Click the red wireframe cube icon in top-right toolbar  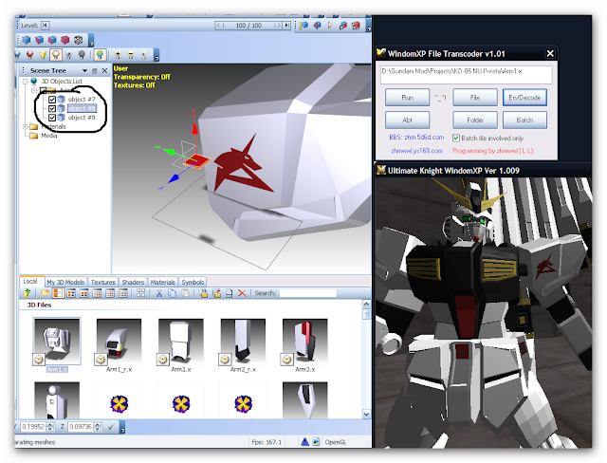[356, 26]
